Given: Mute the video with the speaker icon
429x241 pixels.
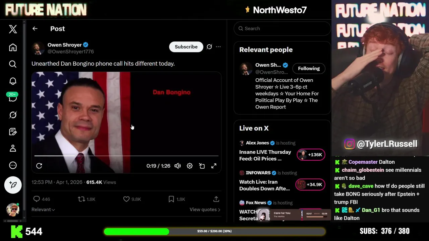Looking at the screenshot, I should click(x=178, y=166).
